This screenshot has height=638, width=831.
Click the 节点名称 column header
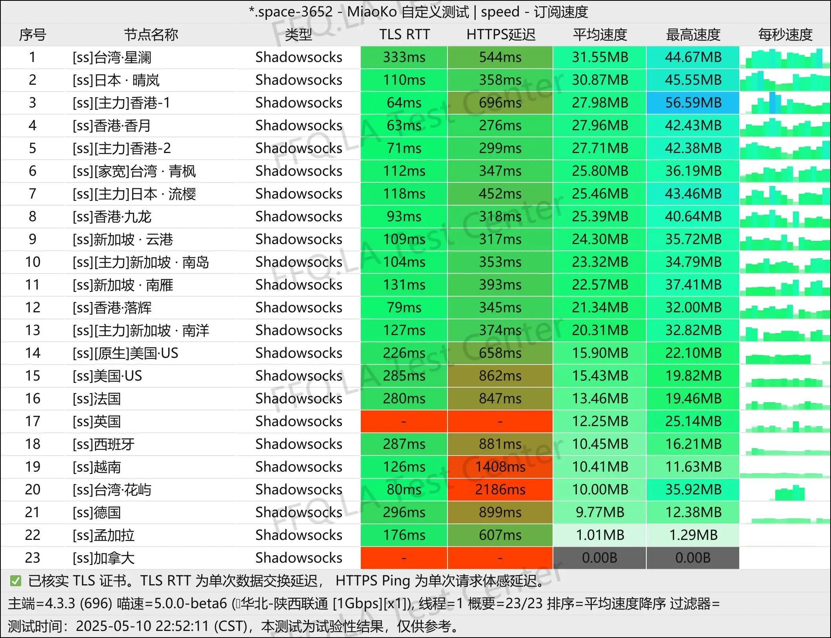click(x=151, y=35)
